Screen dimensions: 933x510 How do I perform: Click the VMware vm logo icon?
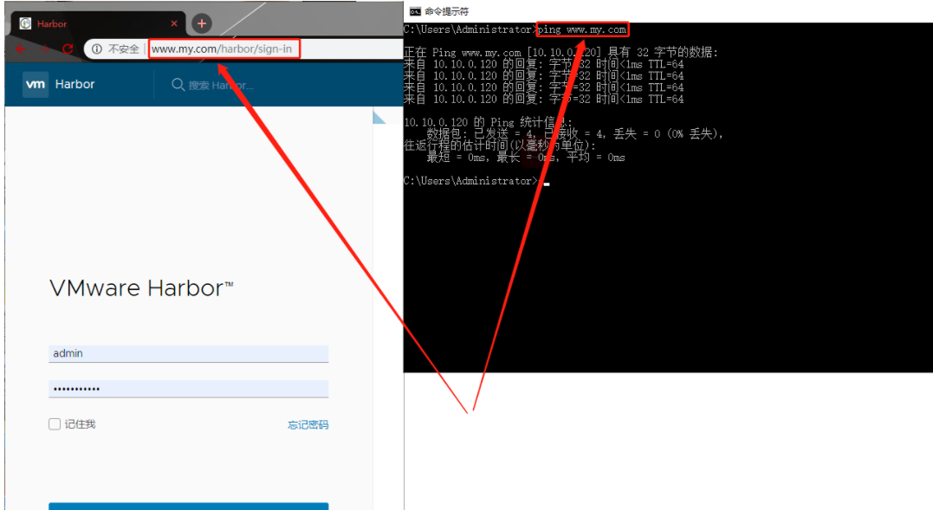[x=36, y=84]
